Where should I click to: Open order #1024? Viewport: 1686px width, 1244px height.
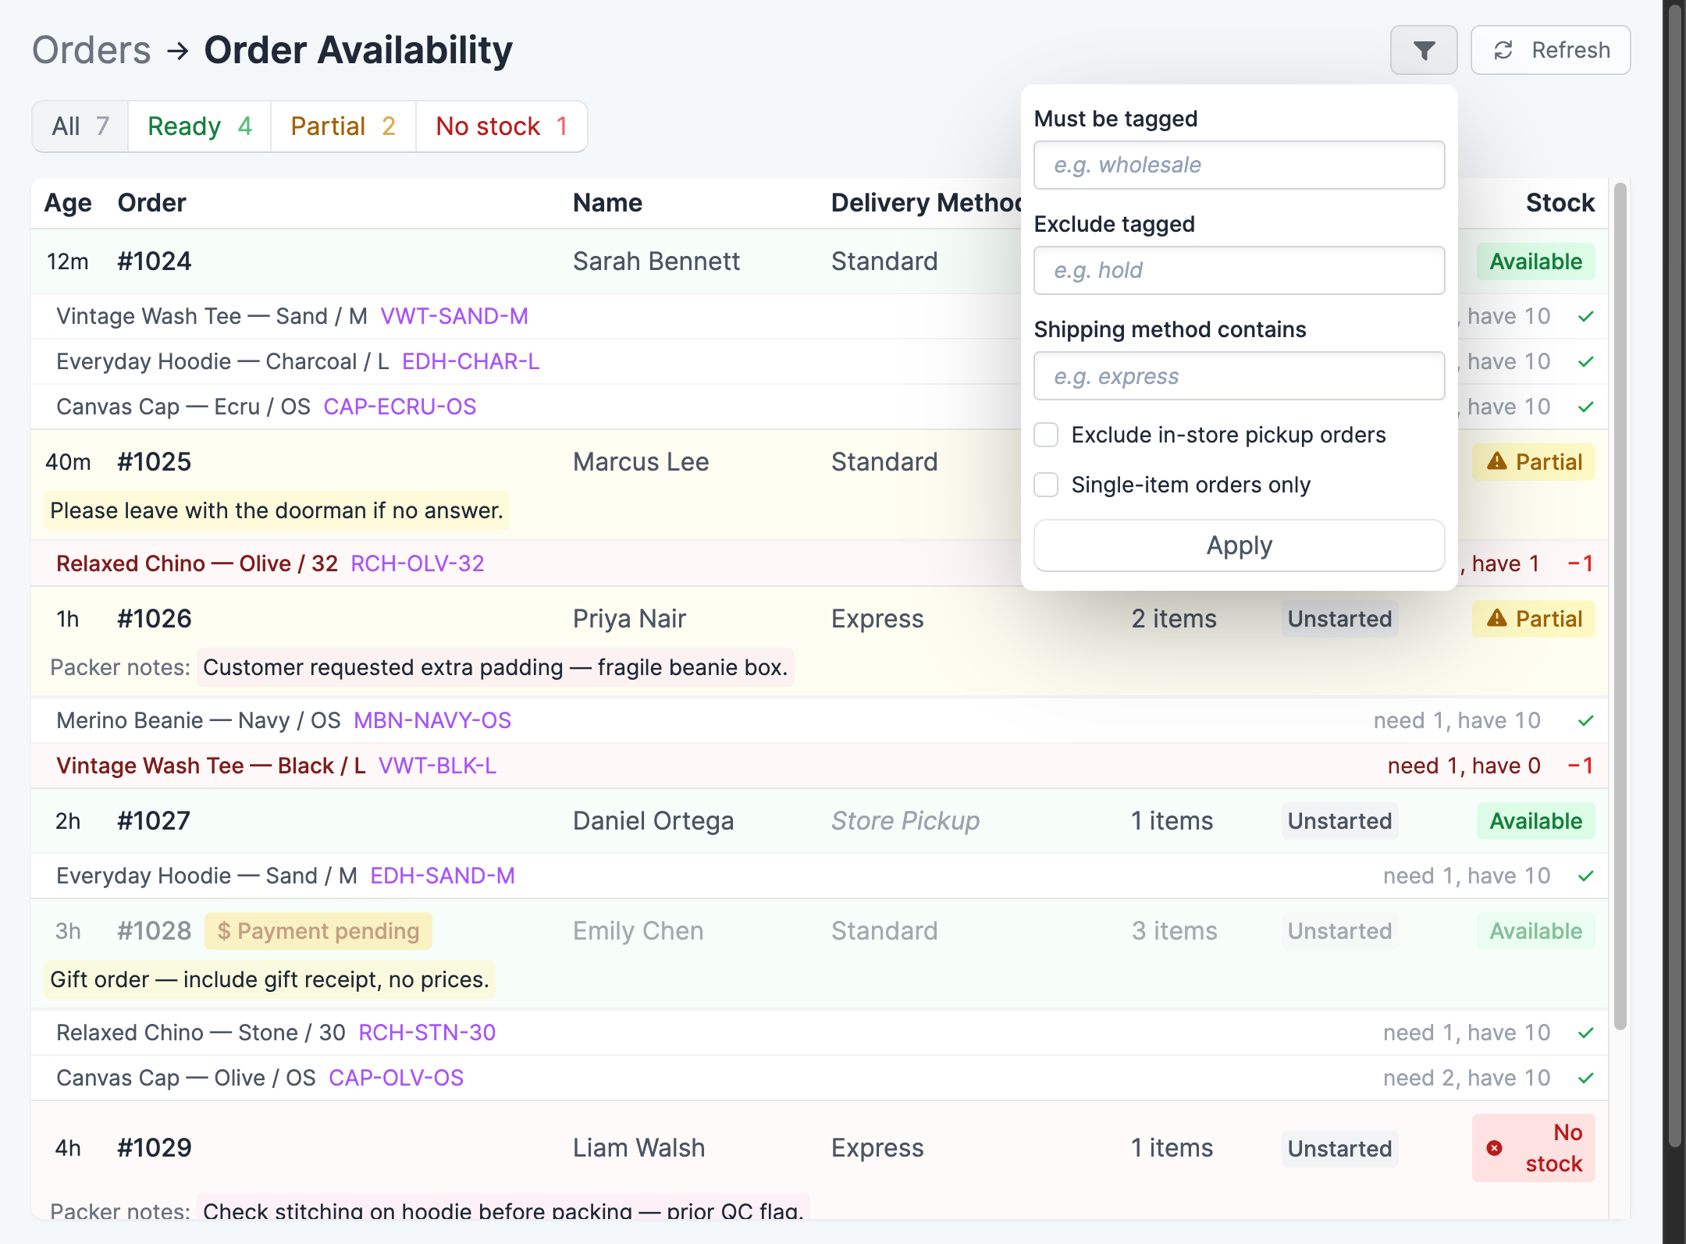[x=155, y=261]
